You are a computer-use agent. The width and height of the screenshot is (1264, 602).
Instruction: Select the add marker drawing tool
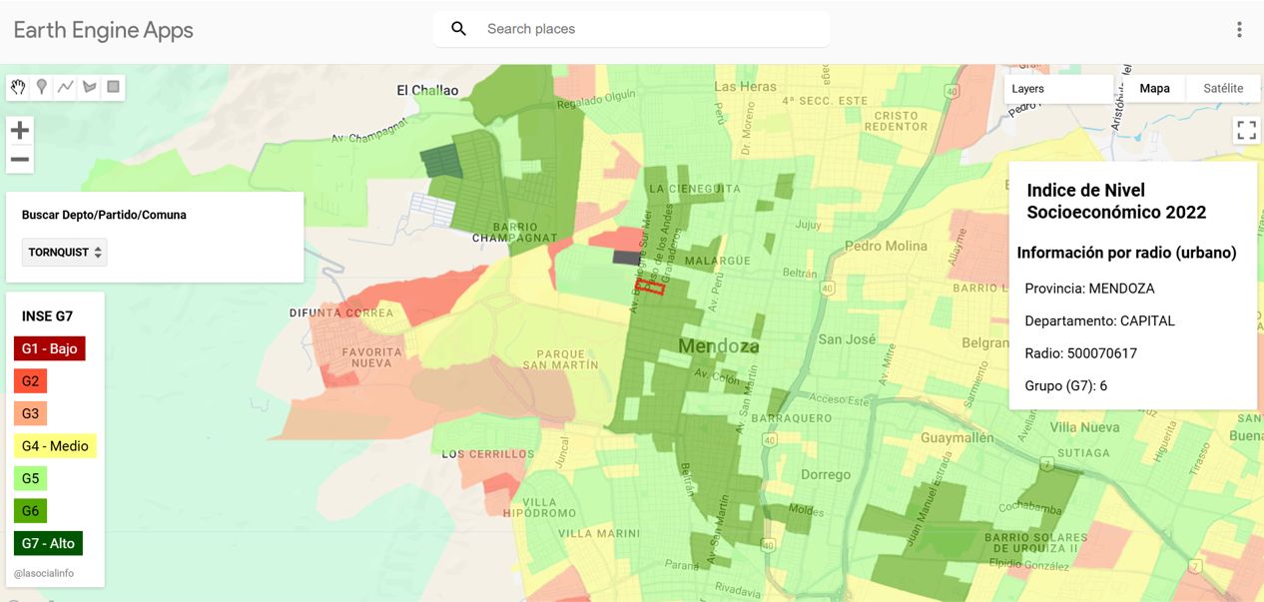tap(42, 87)
